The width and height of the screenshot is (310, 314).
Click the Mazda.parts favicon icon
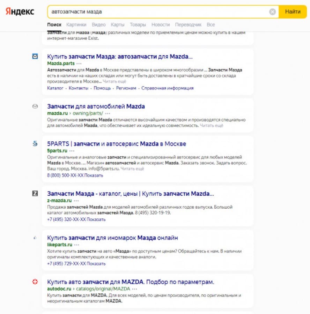[x=35, y=56]
